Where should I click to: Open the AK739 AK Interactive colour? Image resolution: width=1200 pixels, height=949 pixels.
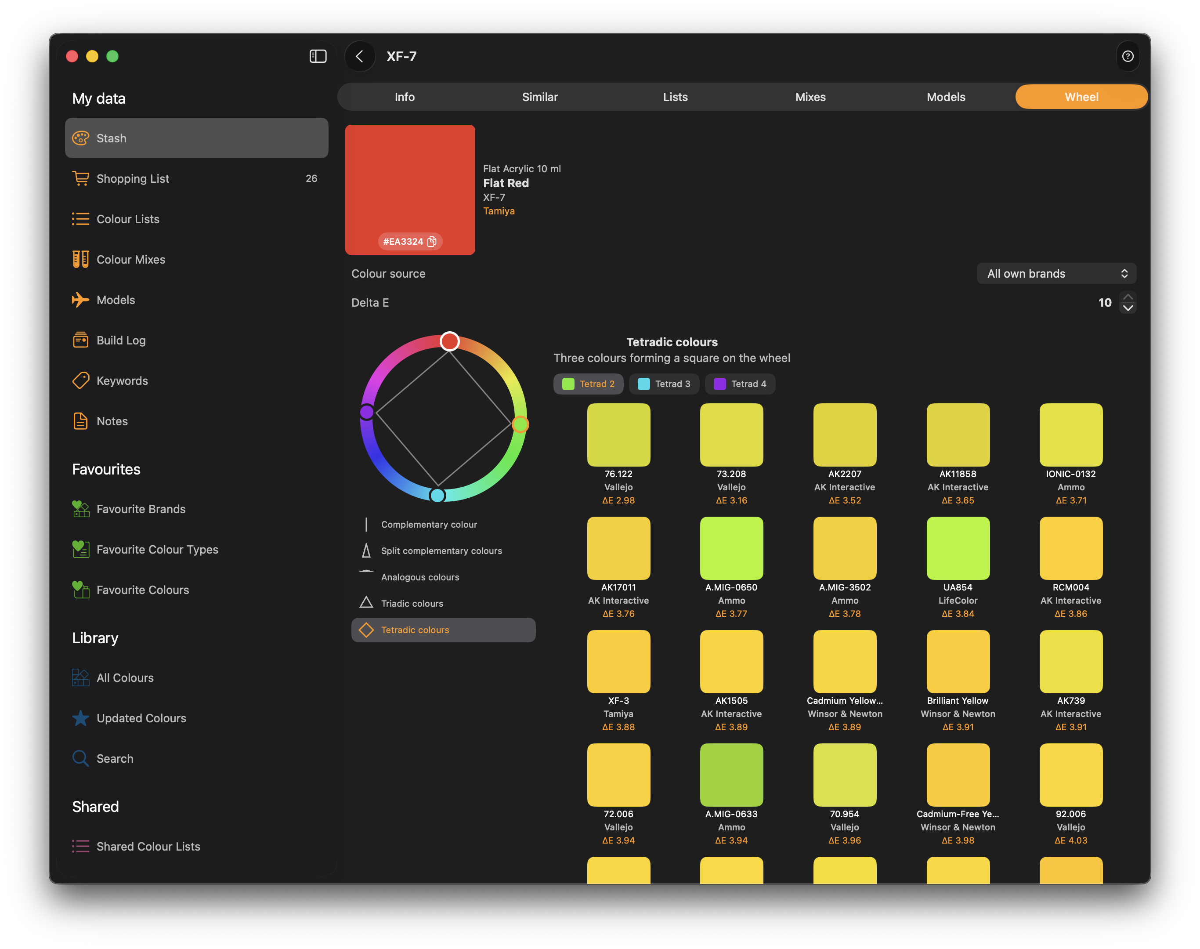pyautogui.click(x=1070, y=662)
